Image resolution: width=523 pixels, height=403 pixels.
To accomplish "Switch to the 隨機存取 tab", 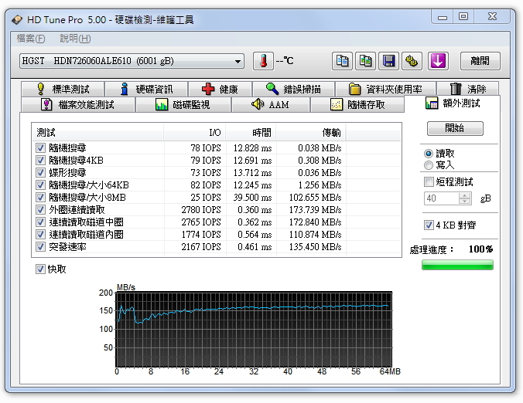I will point(358,105).
